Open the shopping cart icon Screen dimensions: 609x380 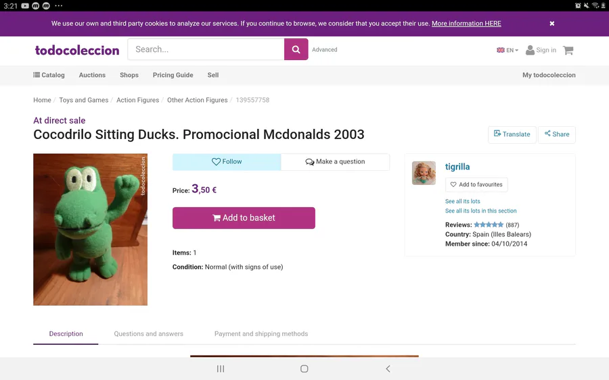tap(568, 50)
